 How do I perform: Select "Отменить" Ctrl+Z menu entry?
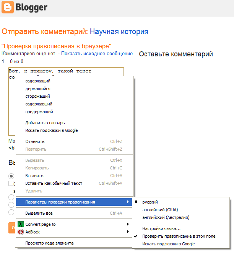point(74,141)
